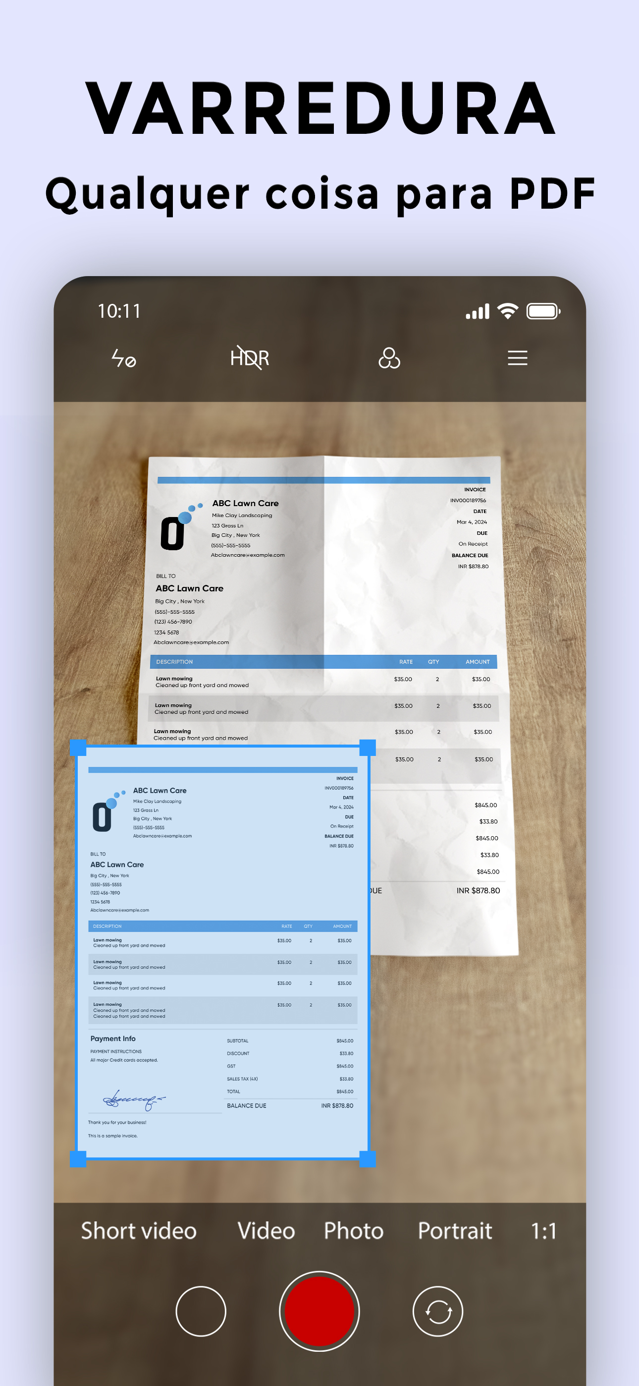
Task: Click 'INR $878.80' total on paper invoice
Action: pos(478,890)
